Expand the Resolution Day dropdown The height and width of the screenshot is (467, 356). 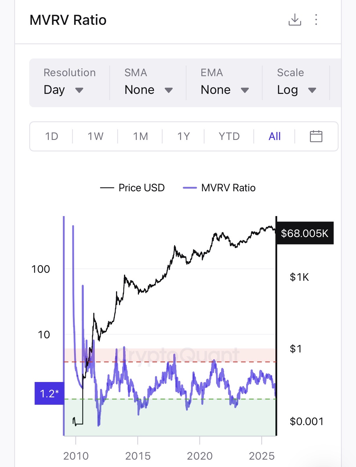pyautogui.click(x=63, y=90)
